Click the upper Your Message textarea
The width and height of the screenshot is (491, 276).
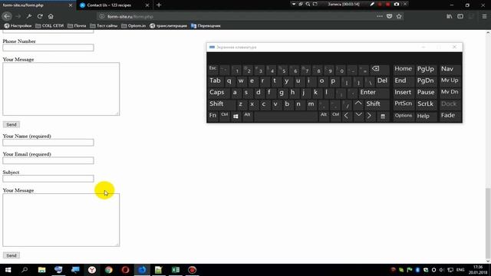coord(61,89)
